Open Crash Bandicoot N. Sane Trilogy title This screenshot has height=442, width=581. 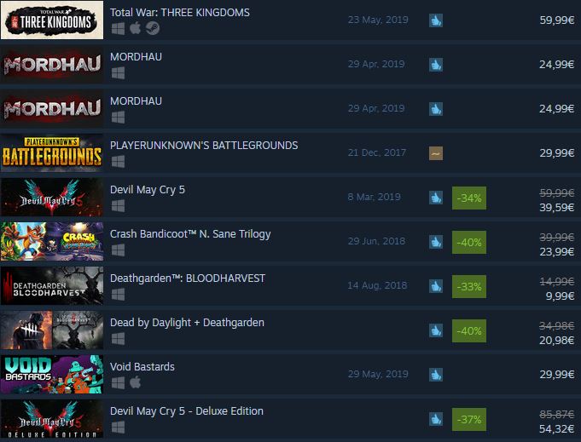pos(190,234)
